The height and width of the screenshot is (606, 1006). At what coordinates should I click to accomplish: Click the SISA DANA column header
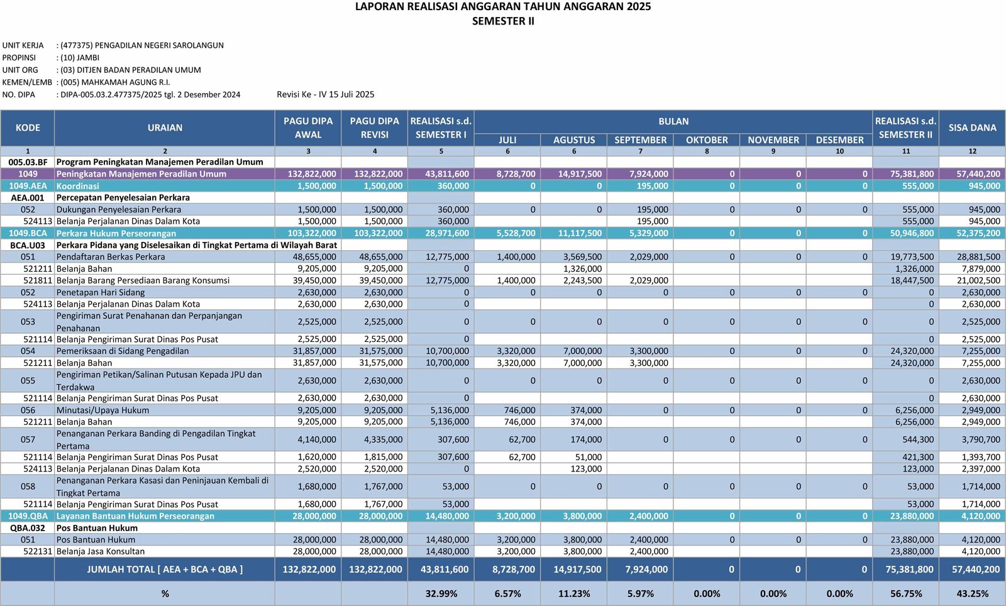tap(972, 128)
